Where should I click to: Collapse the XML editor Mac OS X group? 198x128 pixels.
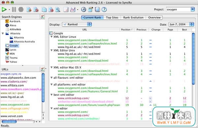pyautogui.click(x=51, y=67)
